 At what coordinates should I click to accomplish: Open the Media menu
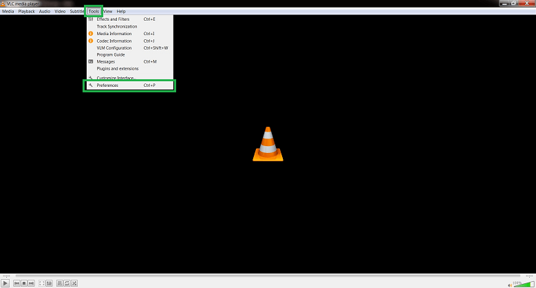8,11
